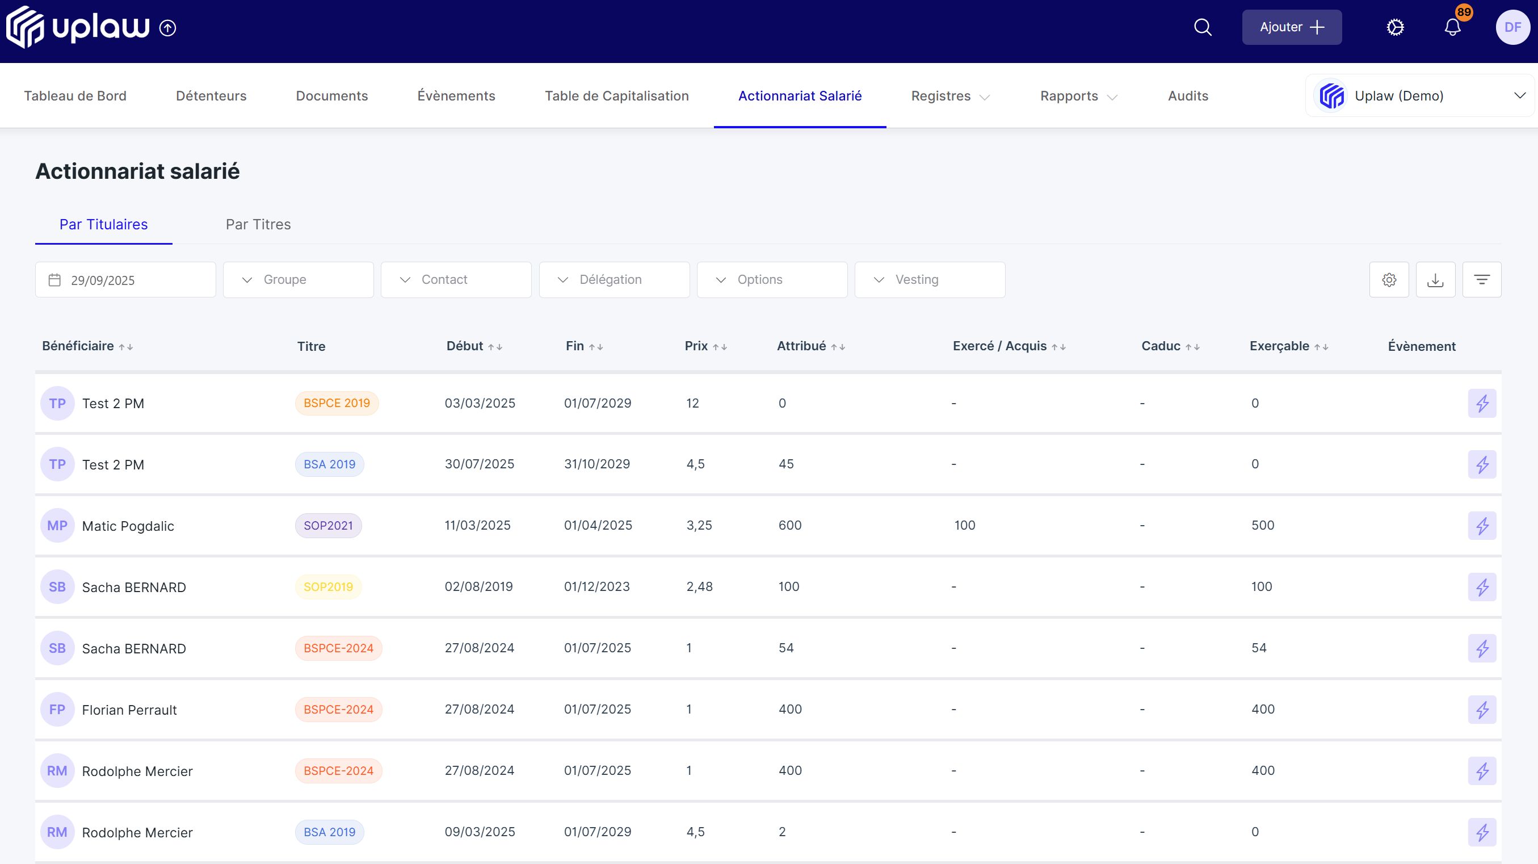Click the Ajouter button
The image size is (1538, 864).
tap(1292, 27)
